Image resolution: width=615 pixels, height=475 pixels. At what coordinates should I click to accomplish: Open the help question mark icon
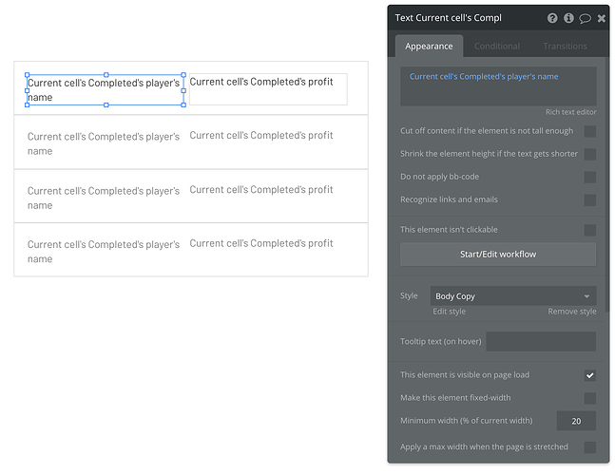pos(552,18)
